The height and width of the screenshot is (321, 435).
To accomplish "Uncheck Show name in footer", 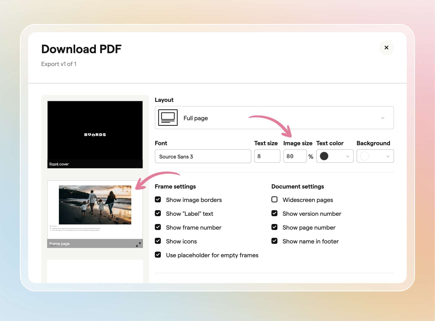I will [x=274, y=241].
